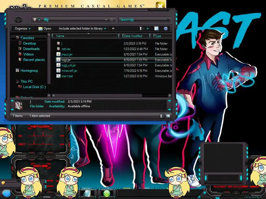
Task: Click the j folder thumbnail in details pane
Action: [x=18, y=105]
